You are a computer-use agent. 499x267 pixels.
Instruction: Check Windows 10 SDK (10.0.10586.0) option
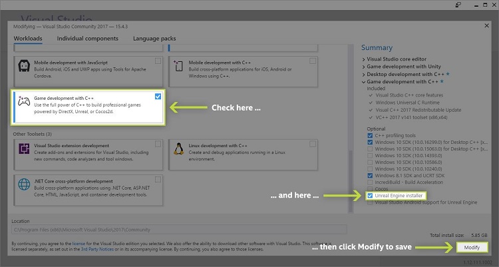[370, 162]
